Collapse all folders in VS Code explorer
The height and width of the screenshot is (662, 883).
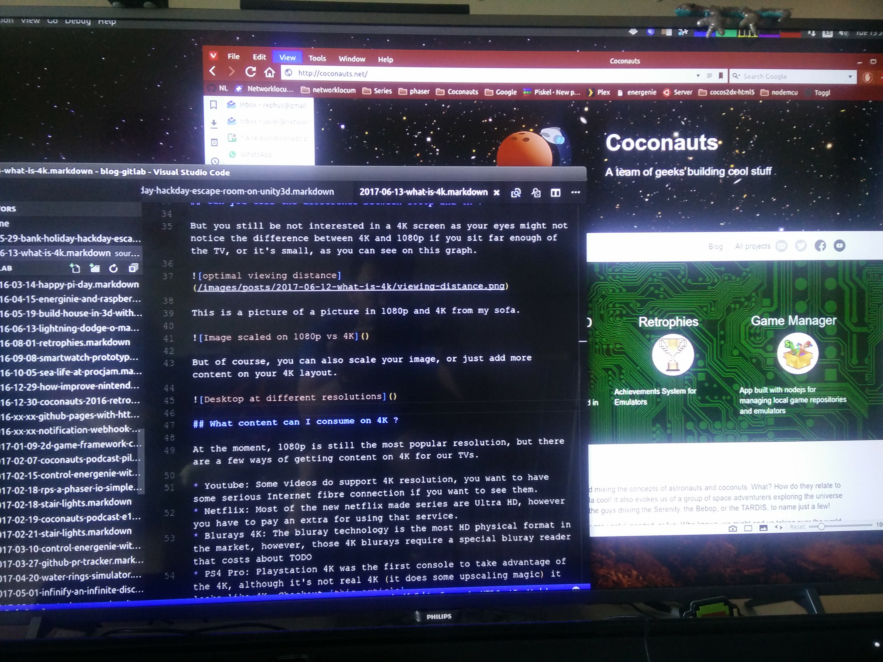133,268
